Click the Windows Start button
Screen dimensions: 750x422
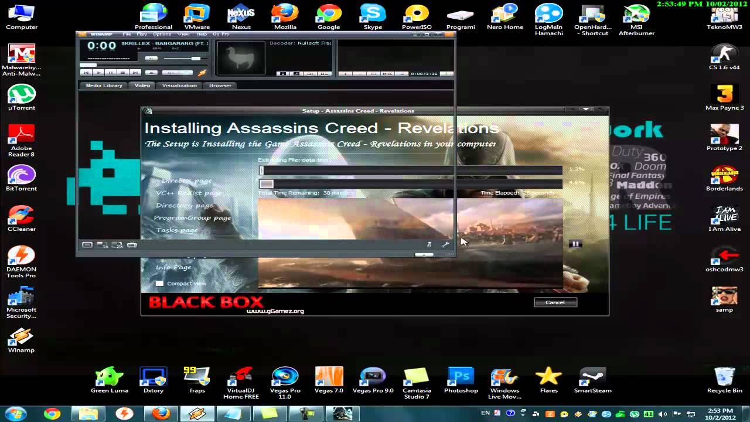pos(16,413)
